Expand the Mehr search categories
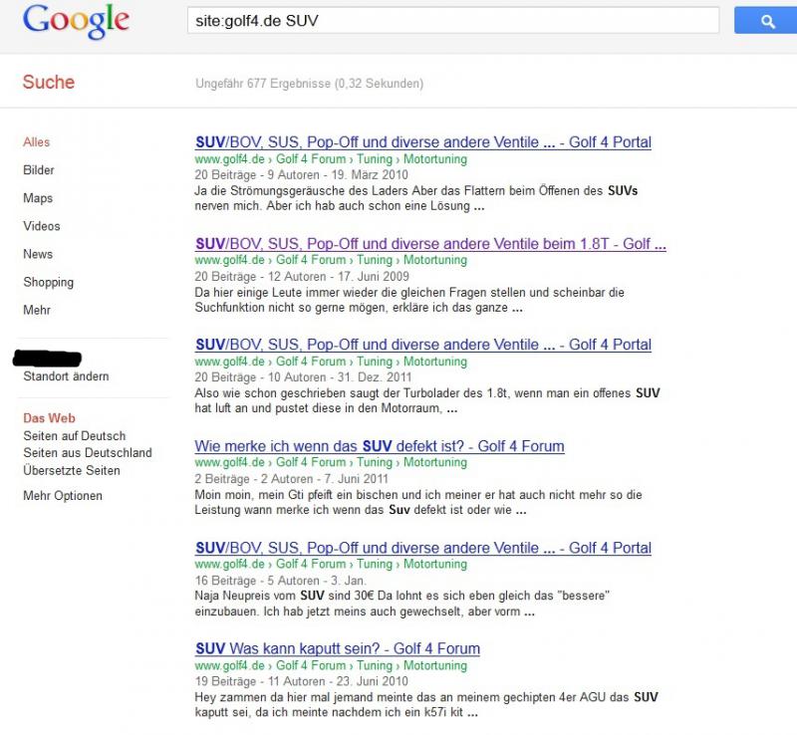Image resolution: width=797 pixels, height=735 pixels. coord(37,310)
